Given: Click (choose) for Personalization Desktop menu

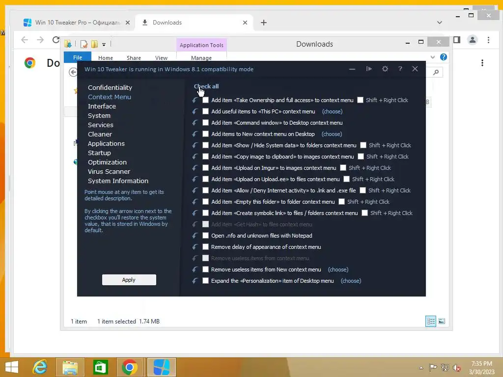Looking at the screenshot, I should (x=351, y=281).
